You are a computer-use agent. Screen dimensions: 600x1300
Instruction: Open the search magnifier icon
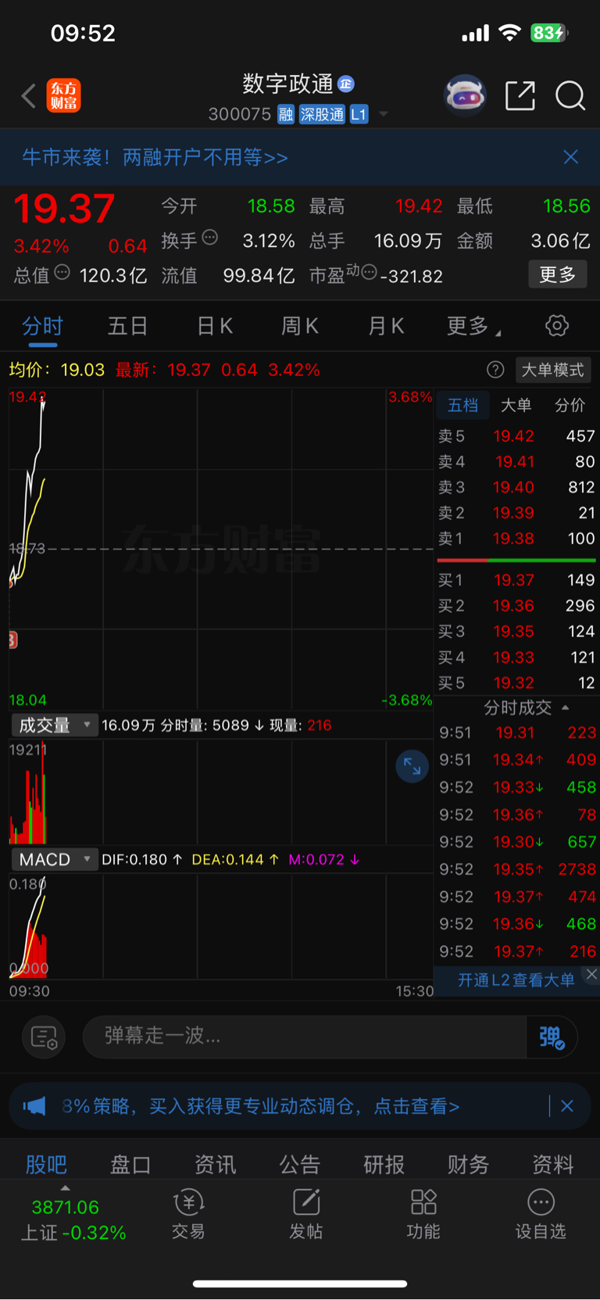coord(570,96)
